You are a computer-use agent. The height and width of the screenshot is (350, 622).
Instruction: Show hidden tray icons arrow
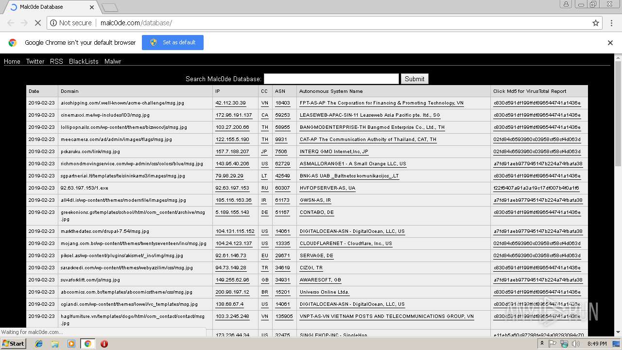(x=542, y=343)
